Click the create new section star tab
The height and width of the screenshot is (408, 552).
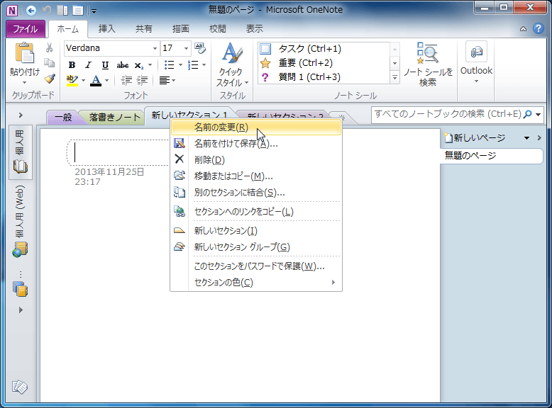click(341, 118)
